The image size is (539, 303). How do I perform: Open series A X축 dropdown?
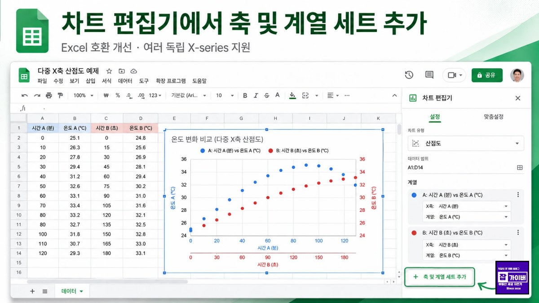(467, 206)
